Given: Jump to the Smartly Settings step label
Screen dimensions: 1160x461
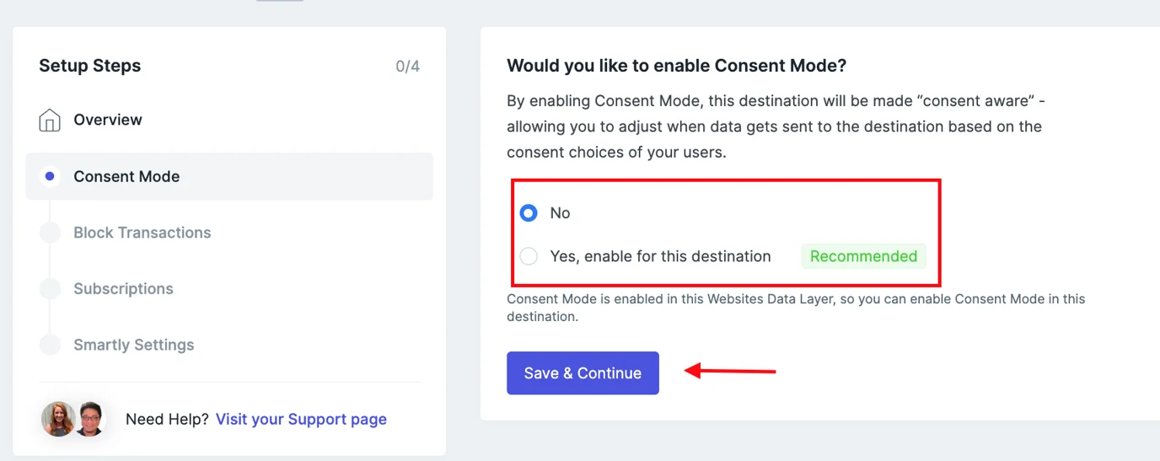Looking at the screenshot, I should [133, 345].
